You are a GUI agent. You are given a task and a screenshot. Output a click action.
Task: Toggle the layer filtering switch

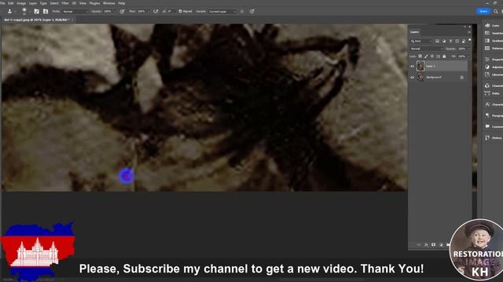470,40
